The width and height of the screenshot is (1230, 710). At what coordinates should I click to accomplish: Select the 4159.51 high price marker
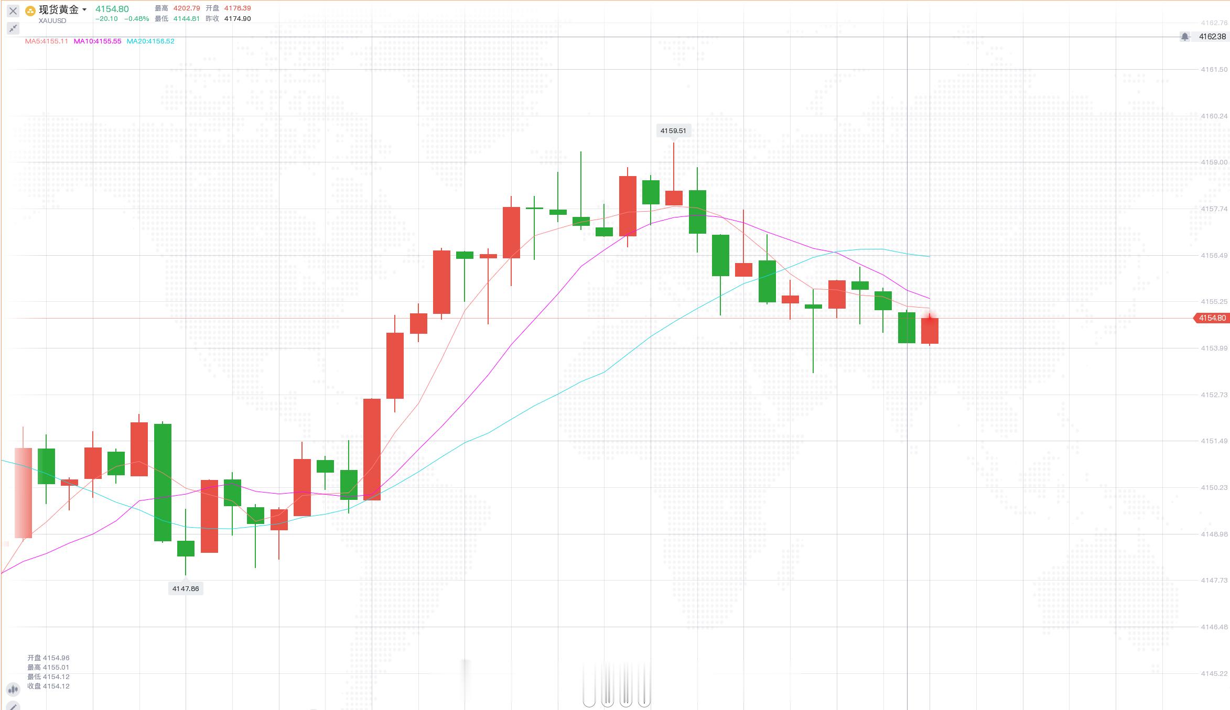tap(673, 130)
